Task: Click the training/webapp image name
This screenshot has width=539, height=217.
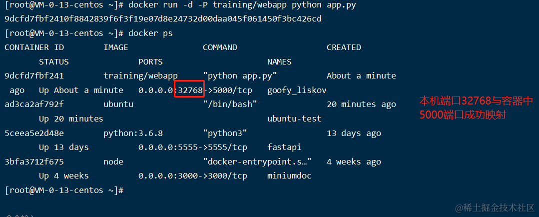Action: pos(140,76)
